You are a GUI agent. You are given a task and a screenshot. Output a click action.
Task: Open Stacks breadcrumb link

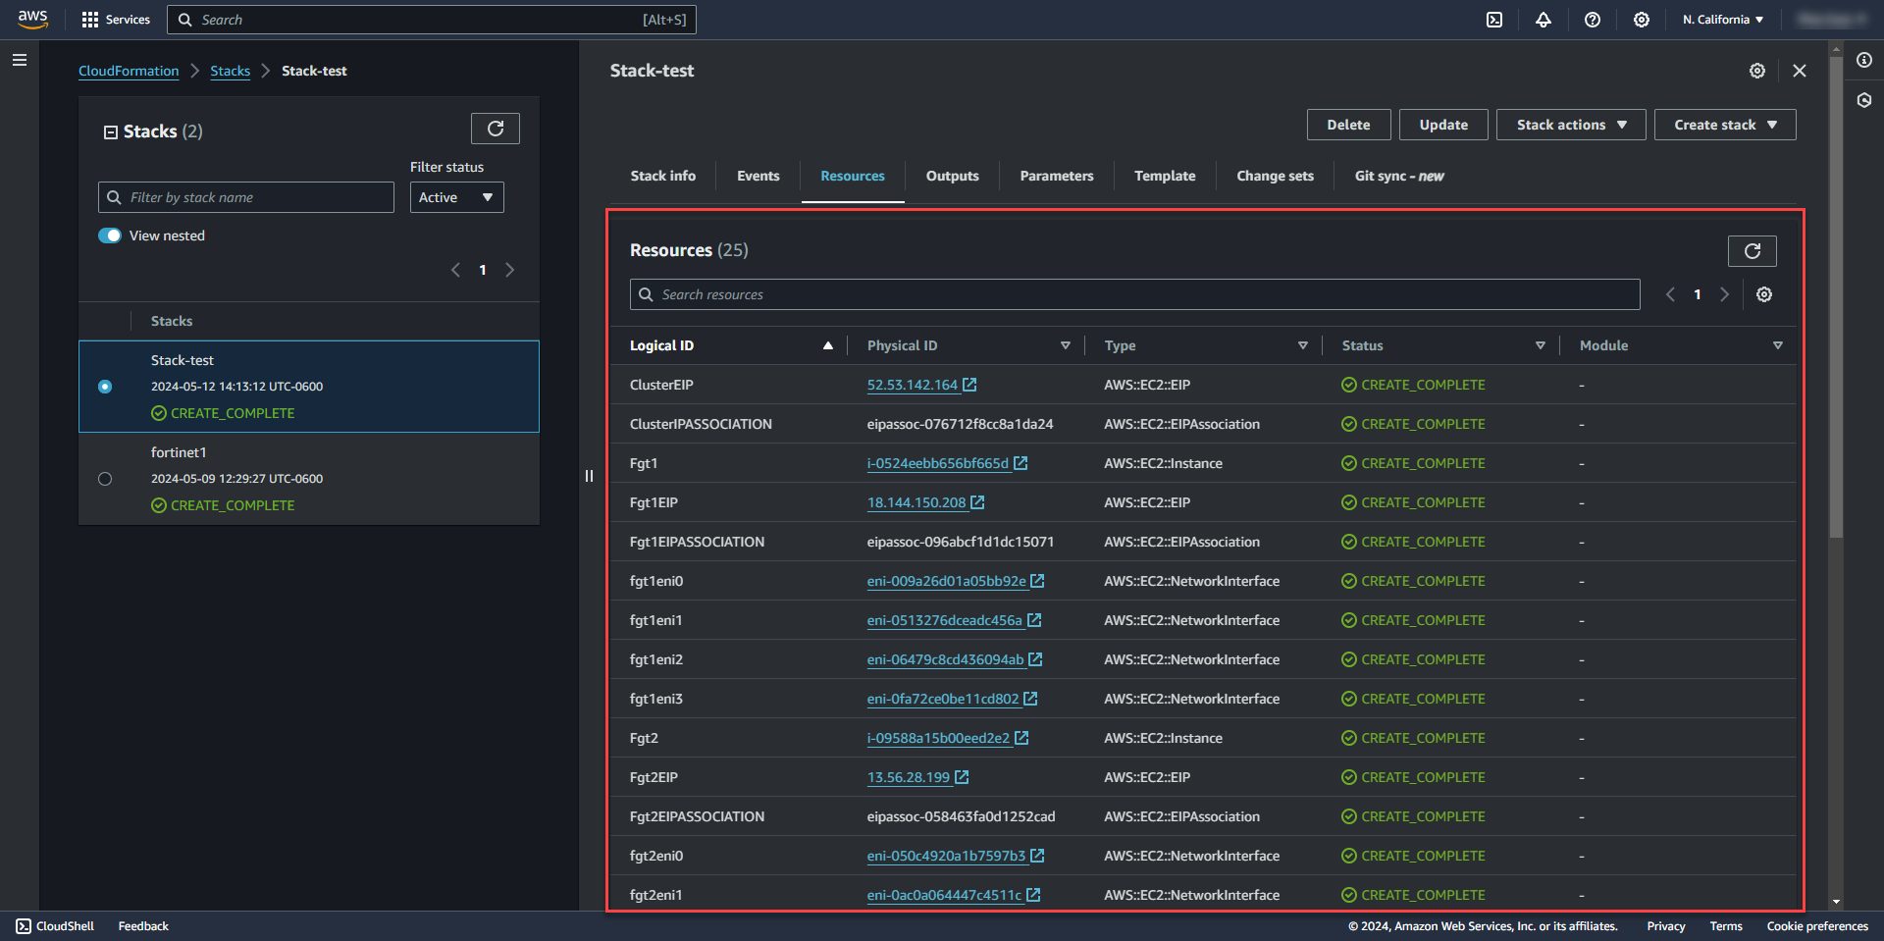[231, 71]
